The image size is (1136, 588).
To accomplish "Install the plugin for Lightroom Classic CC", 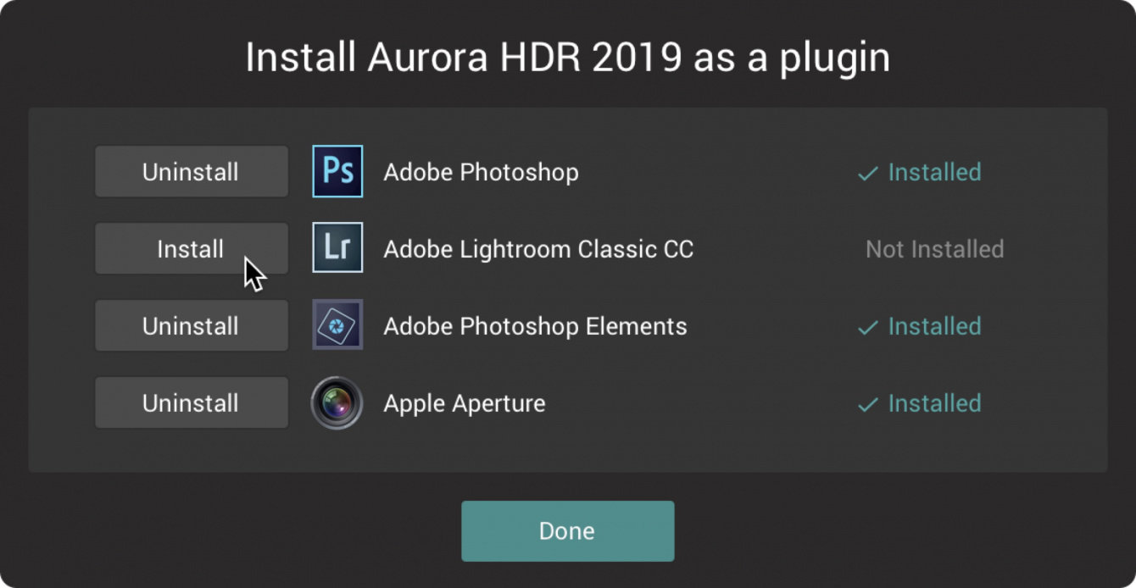I will coord(191,248).
